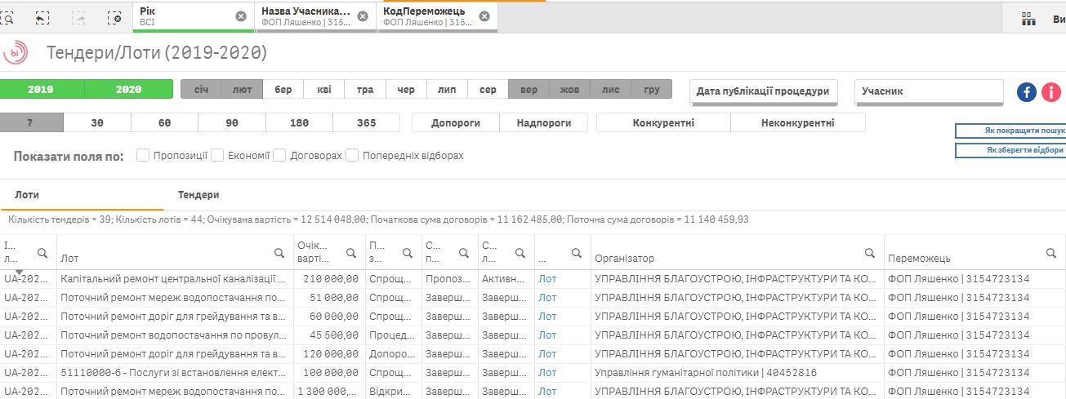Viewport: 1066px width, 399px height.
Task: Select month вер
Action: click(x=529, y=89)
